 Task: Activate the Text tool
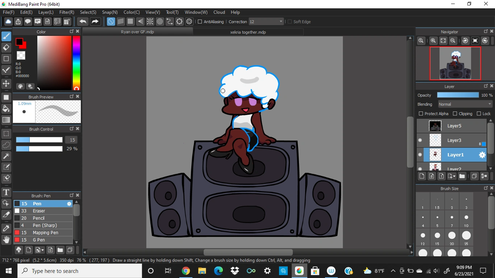pyautogui.click(x=6, y=192)
